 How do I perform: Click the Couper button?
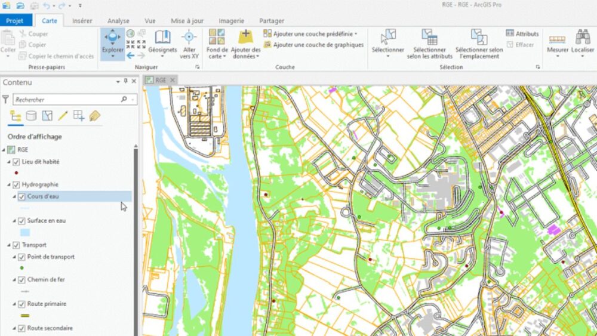point(33,34)
